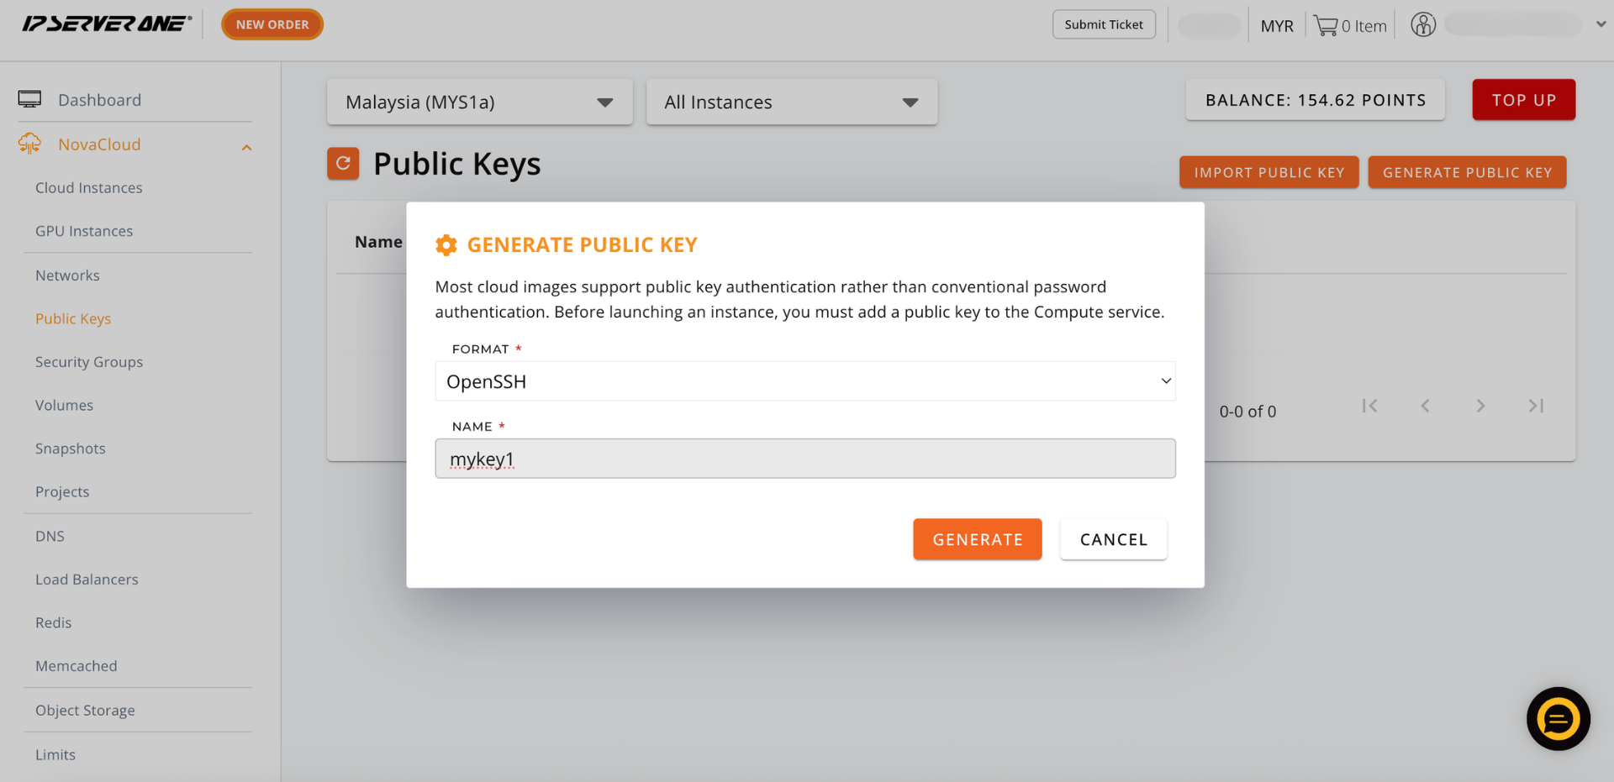Viewport: 1614px width, 782px height.
Task: Select Cloud Instances menu item
Action: pyautogui.click(x=89, y=188)
